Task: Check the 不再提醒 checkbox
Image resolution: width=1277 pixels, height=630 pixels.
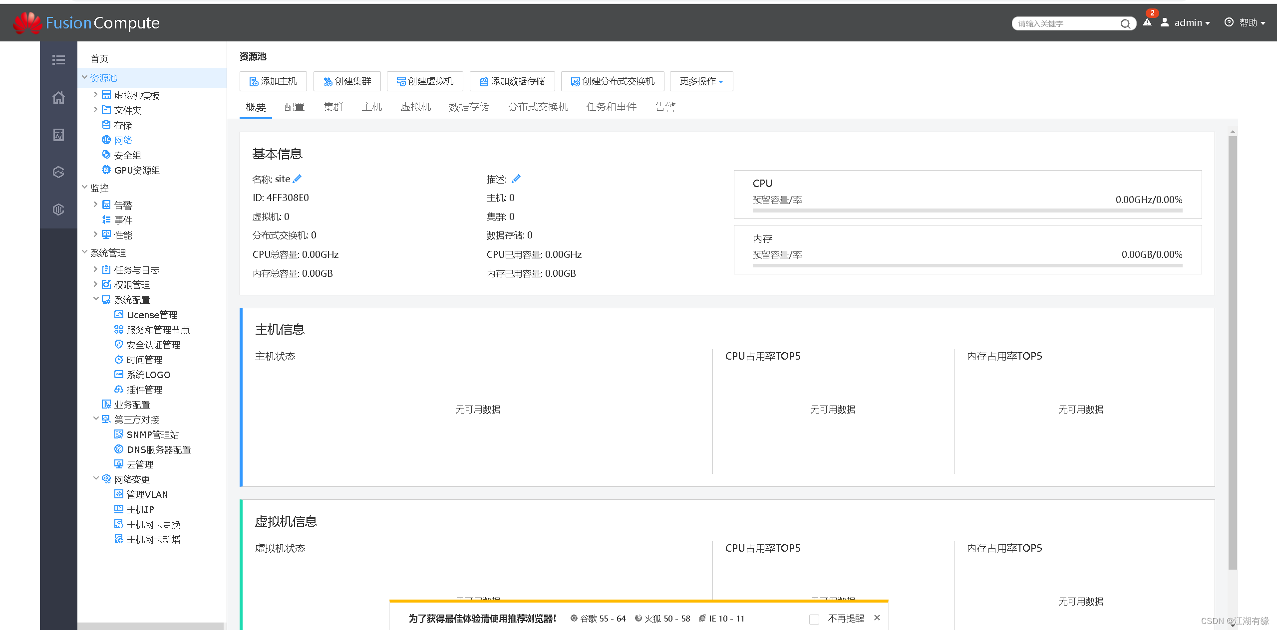Action: click(814, 619)
